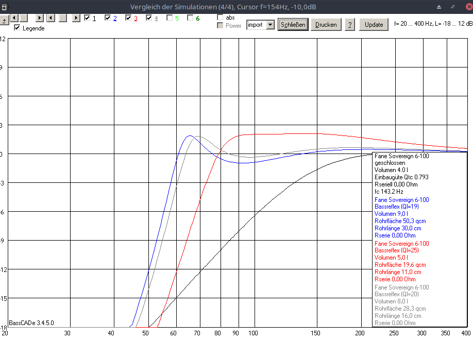Enable the abs checkbox

coord(221,18)
